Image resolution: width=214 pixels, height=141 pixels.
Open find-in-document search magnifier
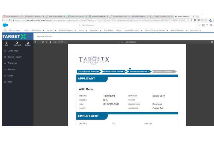click(x=43, y=42)
